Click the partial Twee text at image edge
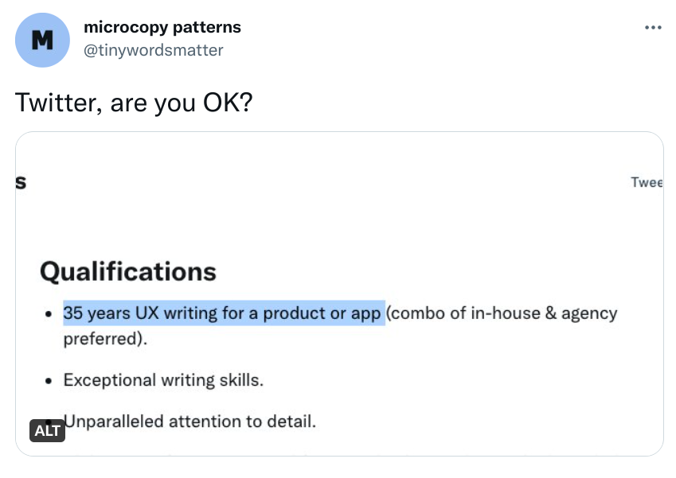This screenshot has width=676, height=478. coord(647,182)
